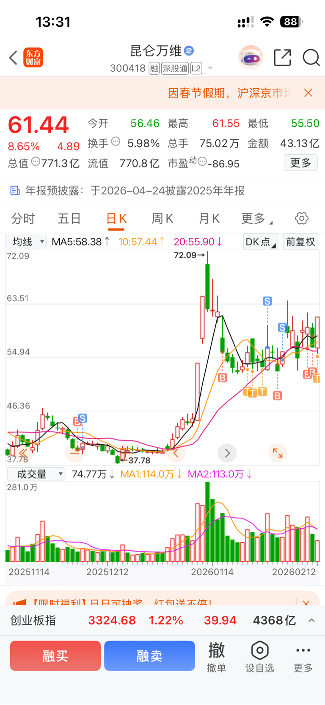The height and width of the screenshot is (705, 325).
Task: Tap the 最低 55.50 value
Action: (x=305, y=123)
